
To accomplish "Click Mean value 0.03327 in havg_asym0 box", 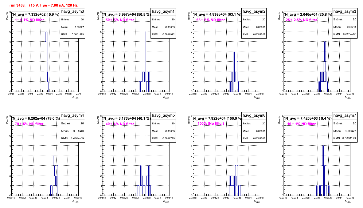I will coord(79,27).
